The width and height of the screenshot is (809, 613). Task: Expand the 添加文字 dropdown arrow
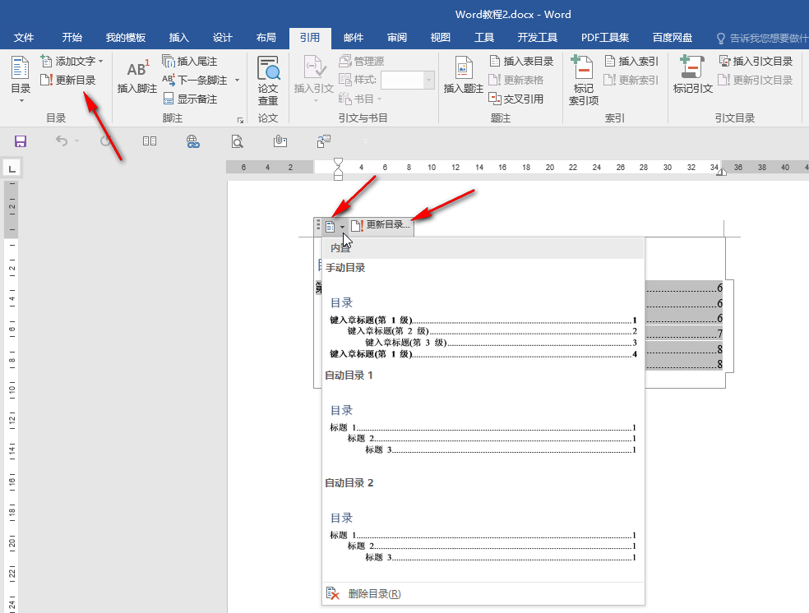click(100, 62)
